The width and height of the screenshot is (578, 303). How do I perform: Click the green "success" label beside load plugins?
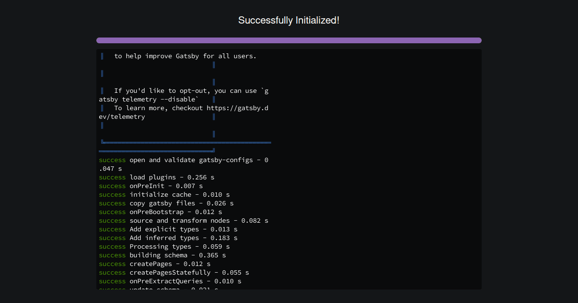tap(112, 177)
